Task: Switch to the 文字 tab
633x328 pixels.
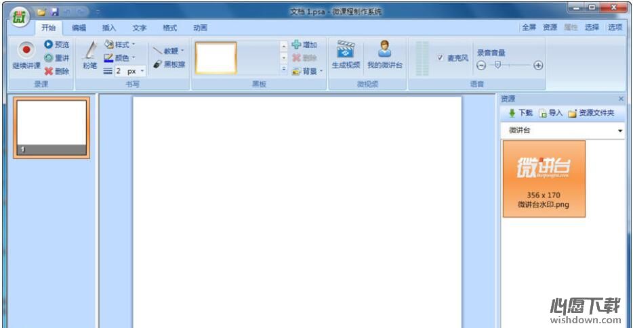Action: [140, 28]
